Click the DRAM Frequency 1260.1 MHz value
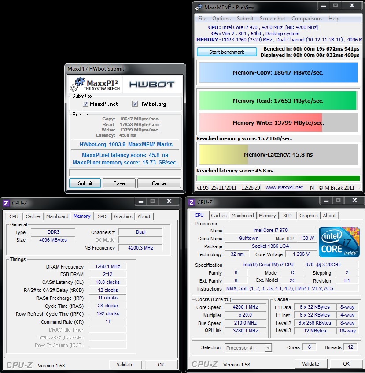The height and width of the screenshot is (373, 365). point(107,266)
